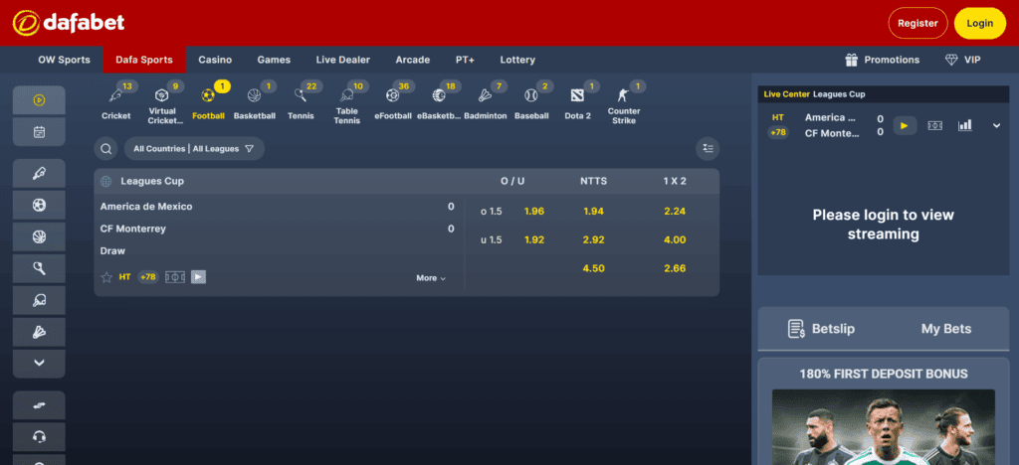
Task: Expand More options for the match
Action: pos(432,278)
